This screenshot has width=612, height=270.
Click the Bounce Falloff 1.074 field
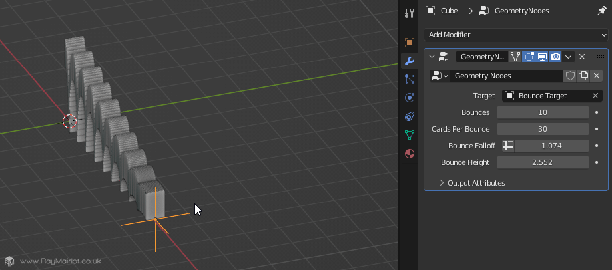click(x=551, y=146)
